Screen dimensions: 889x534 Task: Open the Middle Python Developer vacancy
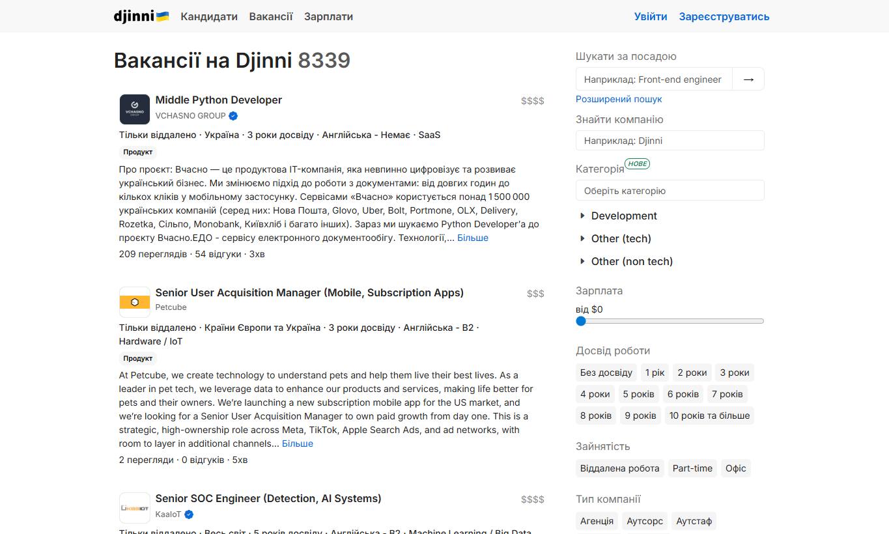tap(219, 100)
